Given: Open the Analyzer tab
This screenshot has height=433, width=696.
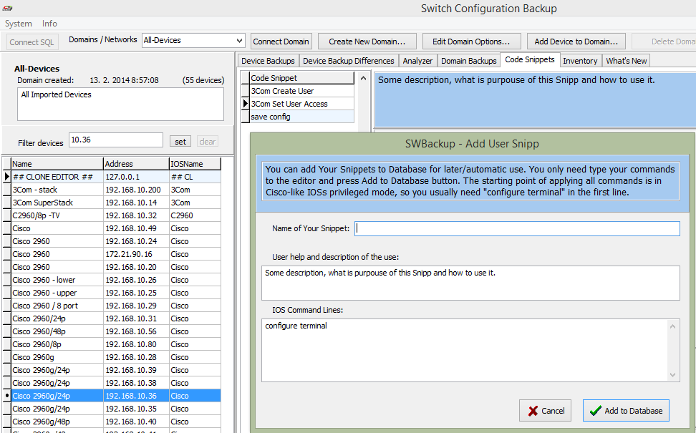Looking at the screenshot, I should pyautogui.click(x=417, y=61).
